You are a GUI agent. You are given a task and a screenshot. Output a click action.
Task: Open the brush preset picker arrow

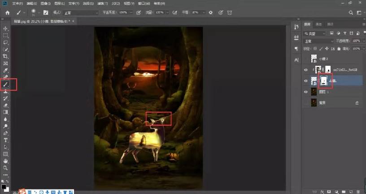tap(39, 13)
